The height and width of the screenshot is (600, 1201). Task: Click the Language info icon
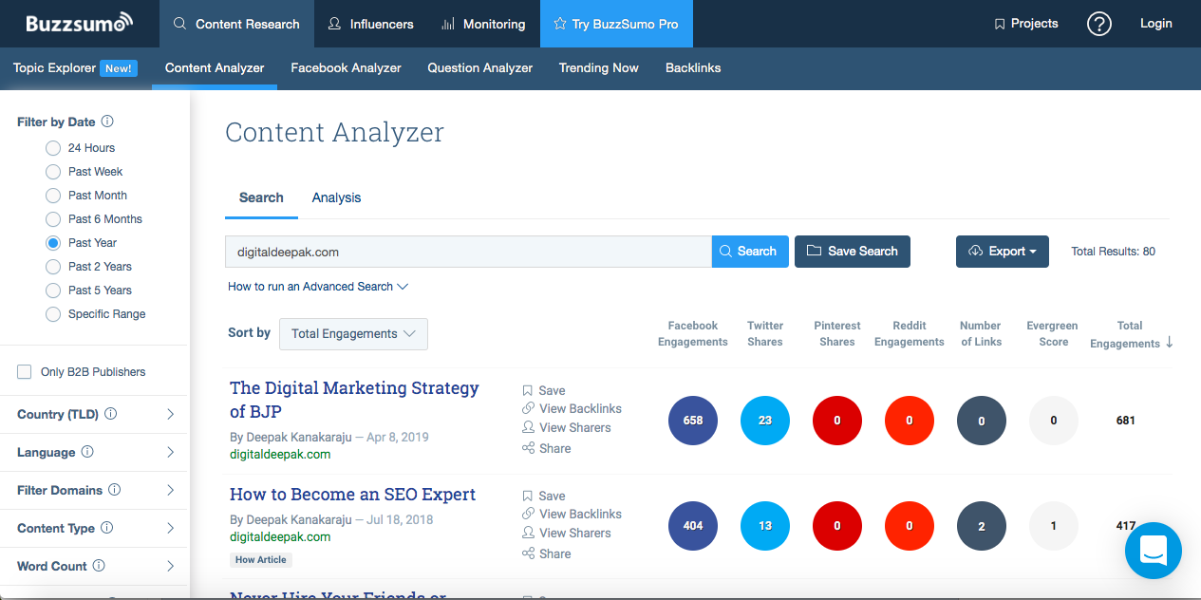click(87, 452)
